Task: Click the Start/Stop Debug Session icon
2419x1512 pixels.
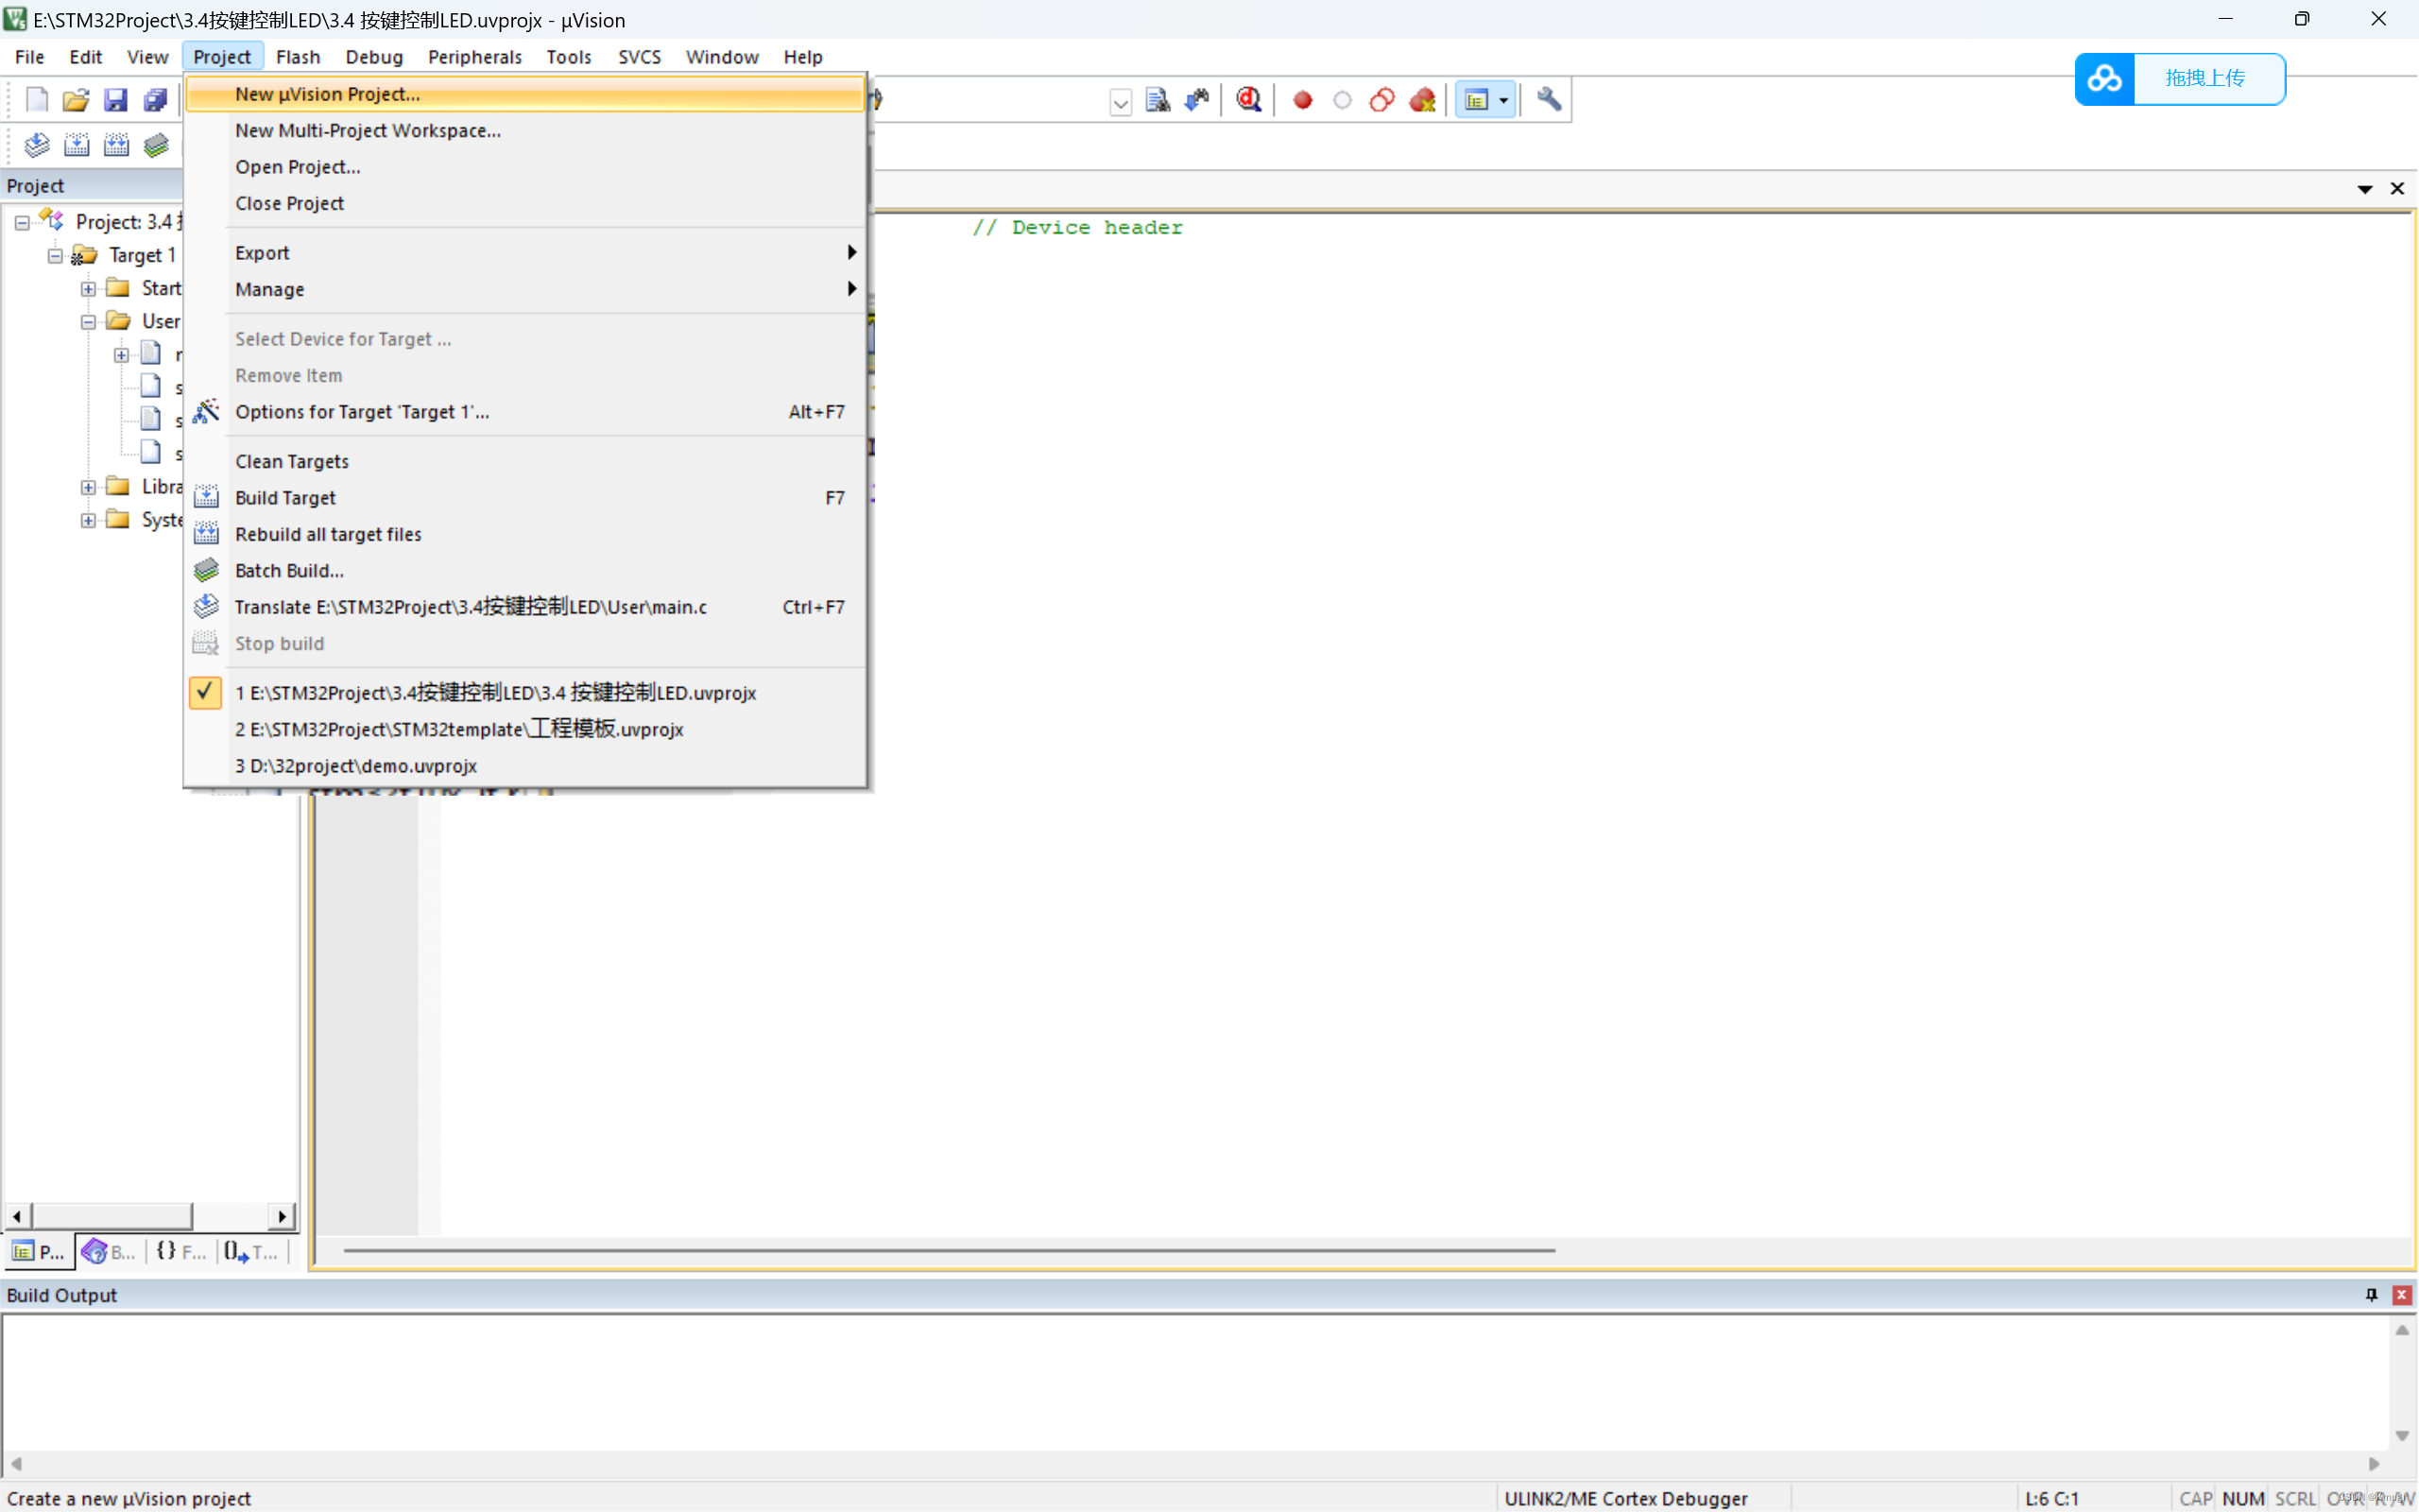Action: pos(1248,99)
